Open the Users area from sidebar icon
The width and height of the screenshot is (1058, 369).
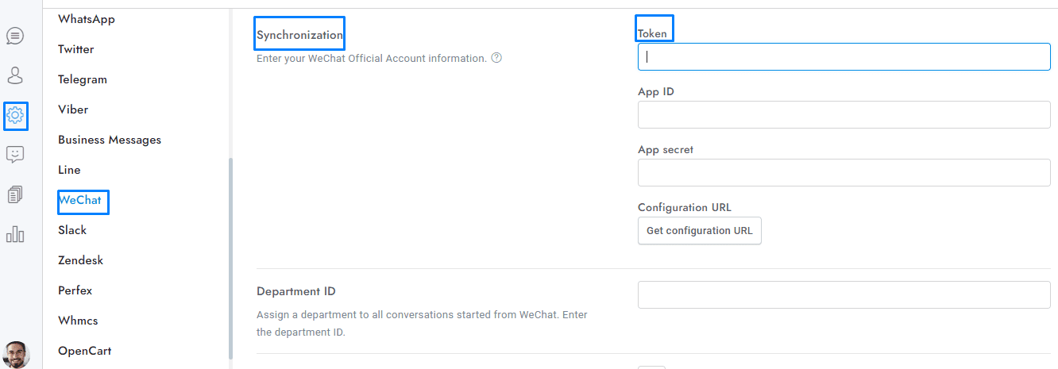pyautogui.click(x=15, y=75)
